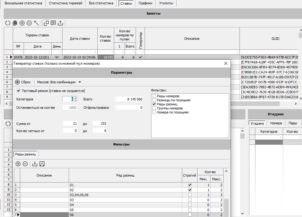Open the Описание column filter dropdown
The height and width of the screenshot is (217, 302).
point(238,52)
